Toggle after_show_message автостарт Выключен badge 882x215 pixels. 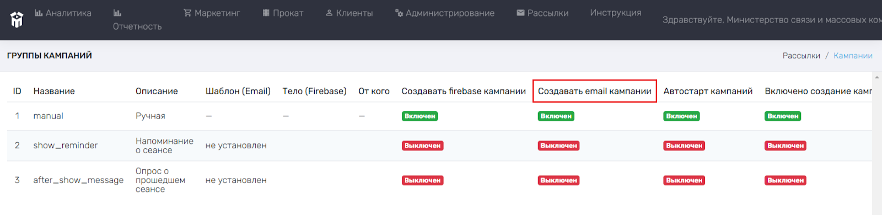coord(684,180)
